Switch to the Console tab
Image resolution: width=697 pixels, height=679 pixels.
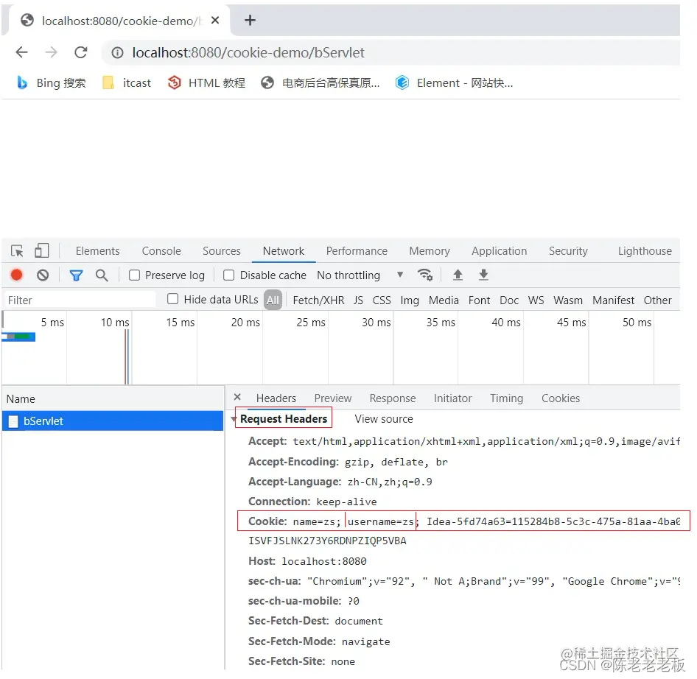coord(161,251)
